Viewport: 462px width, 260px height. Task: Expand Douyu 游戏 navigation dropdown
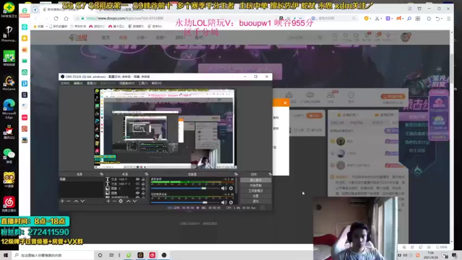180,38
